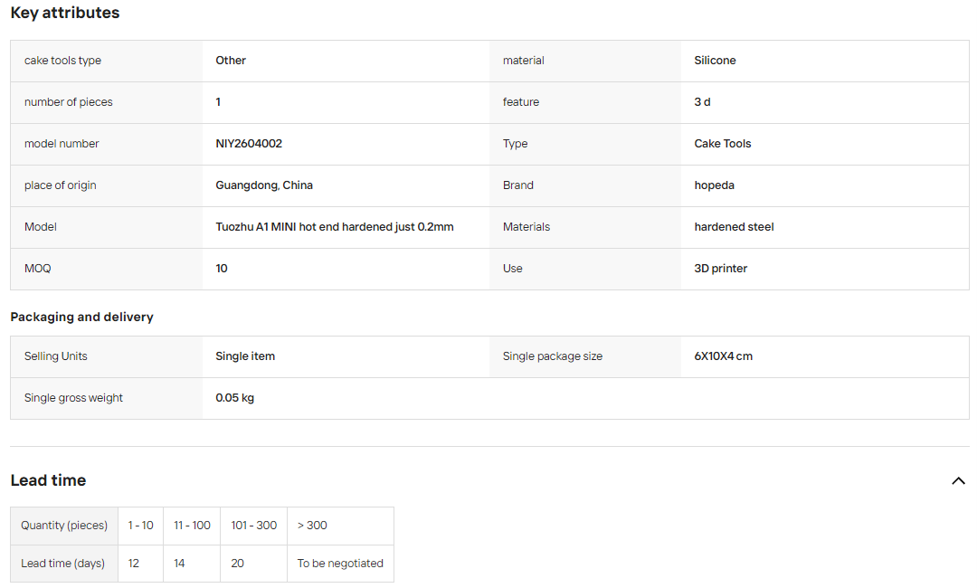The height and width of the screenshot is (588, 977).
Task: Select the value '0.05 kg'
Action: [235, 399]
